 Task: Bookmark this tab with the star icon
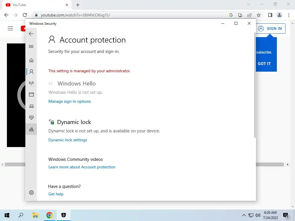259,15
